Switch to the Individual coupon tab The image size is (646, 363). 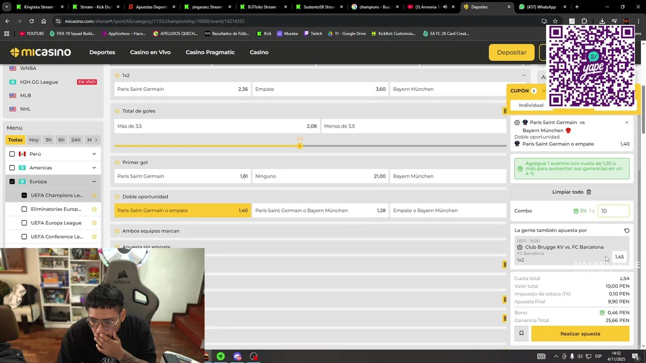point(531,105)
